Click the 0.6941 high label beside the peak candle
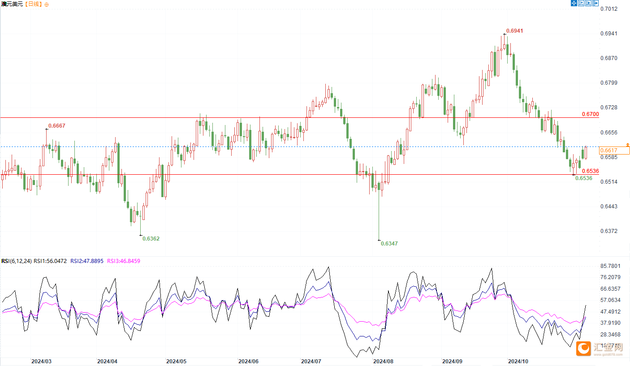630x366 pixels. [514, 31]
